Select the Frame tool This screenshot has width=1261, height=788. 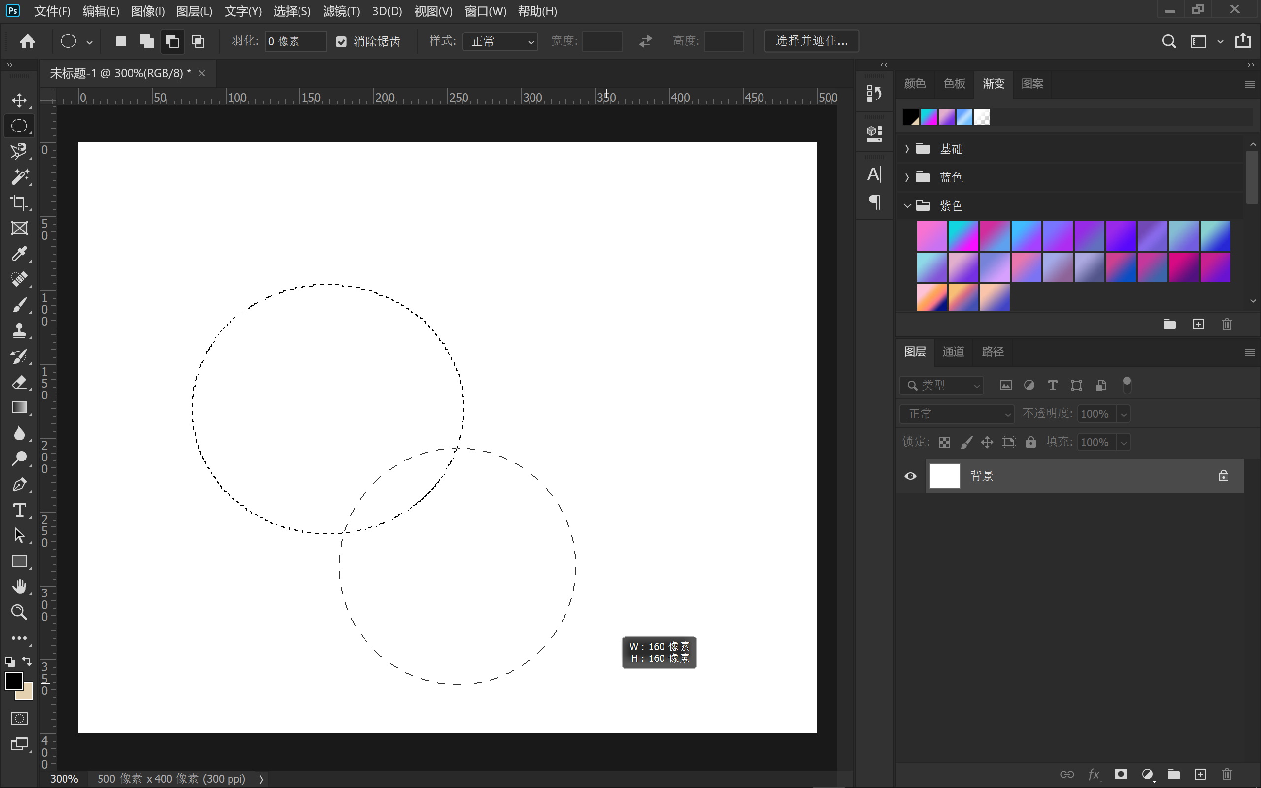[x=19, y=228]
